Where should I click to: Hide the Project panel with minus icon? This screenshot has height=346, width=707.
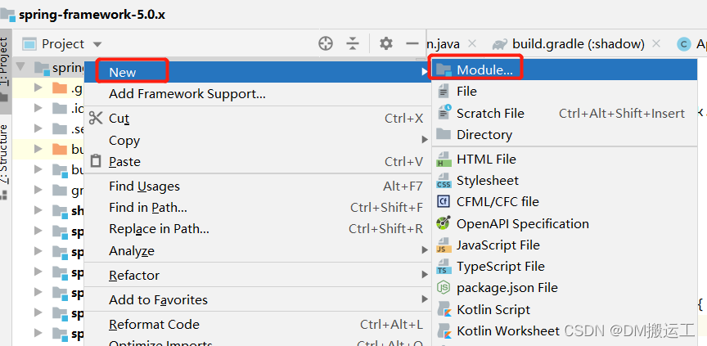(412, 43)
